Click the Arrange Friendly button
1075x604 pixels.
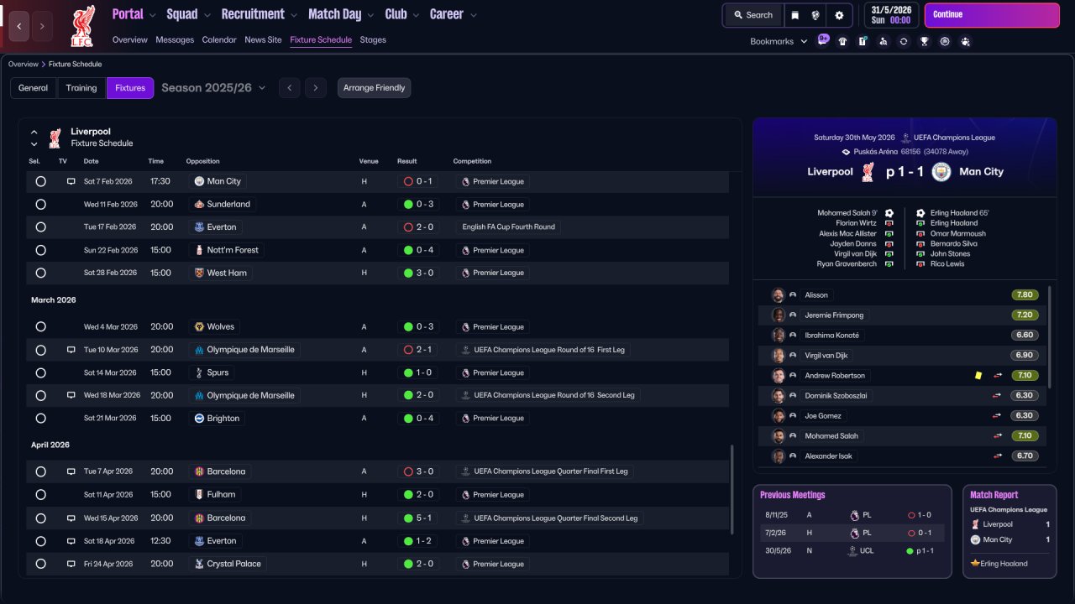[375, 88]
